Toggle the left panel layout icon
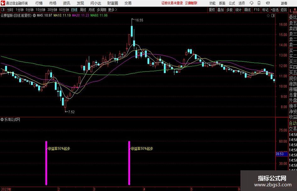This screenshot has height=191, width=297. (3, 10)
